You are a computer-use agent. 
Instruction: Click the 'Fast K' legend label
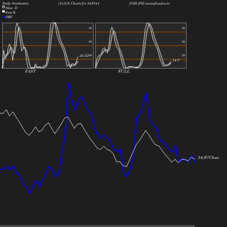[10, 12]
